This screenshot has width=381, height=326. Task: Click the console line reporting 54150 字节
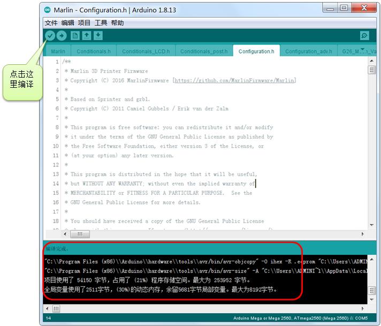[147, 280]
